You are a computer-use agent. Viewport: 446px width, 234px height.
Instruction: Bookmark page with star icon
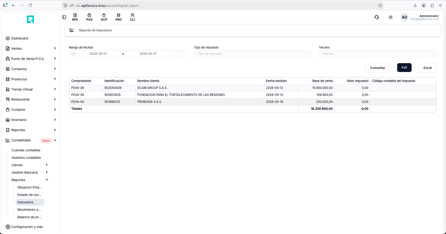coord(380,5)
